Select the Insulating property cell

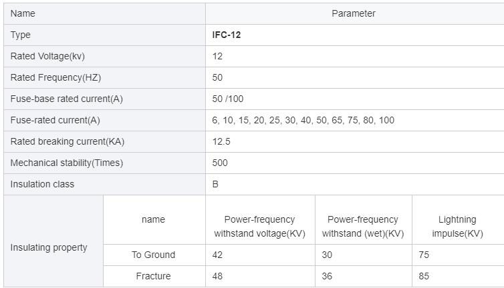point(53,241)
